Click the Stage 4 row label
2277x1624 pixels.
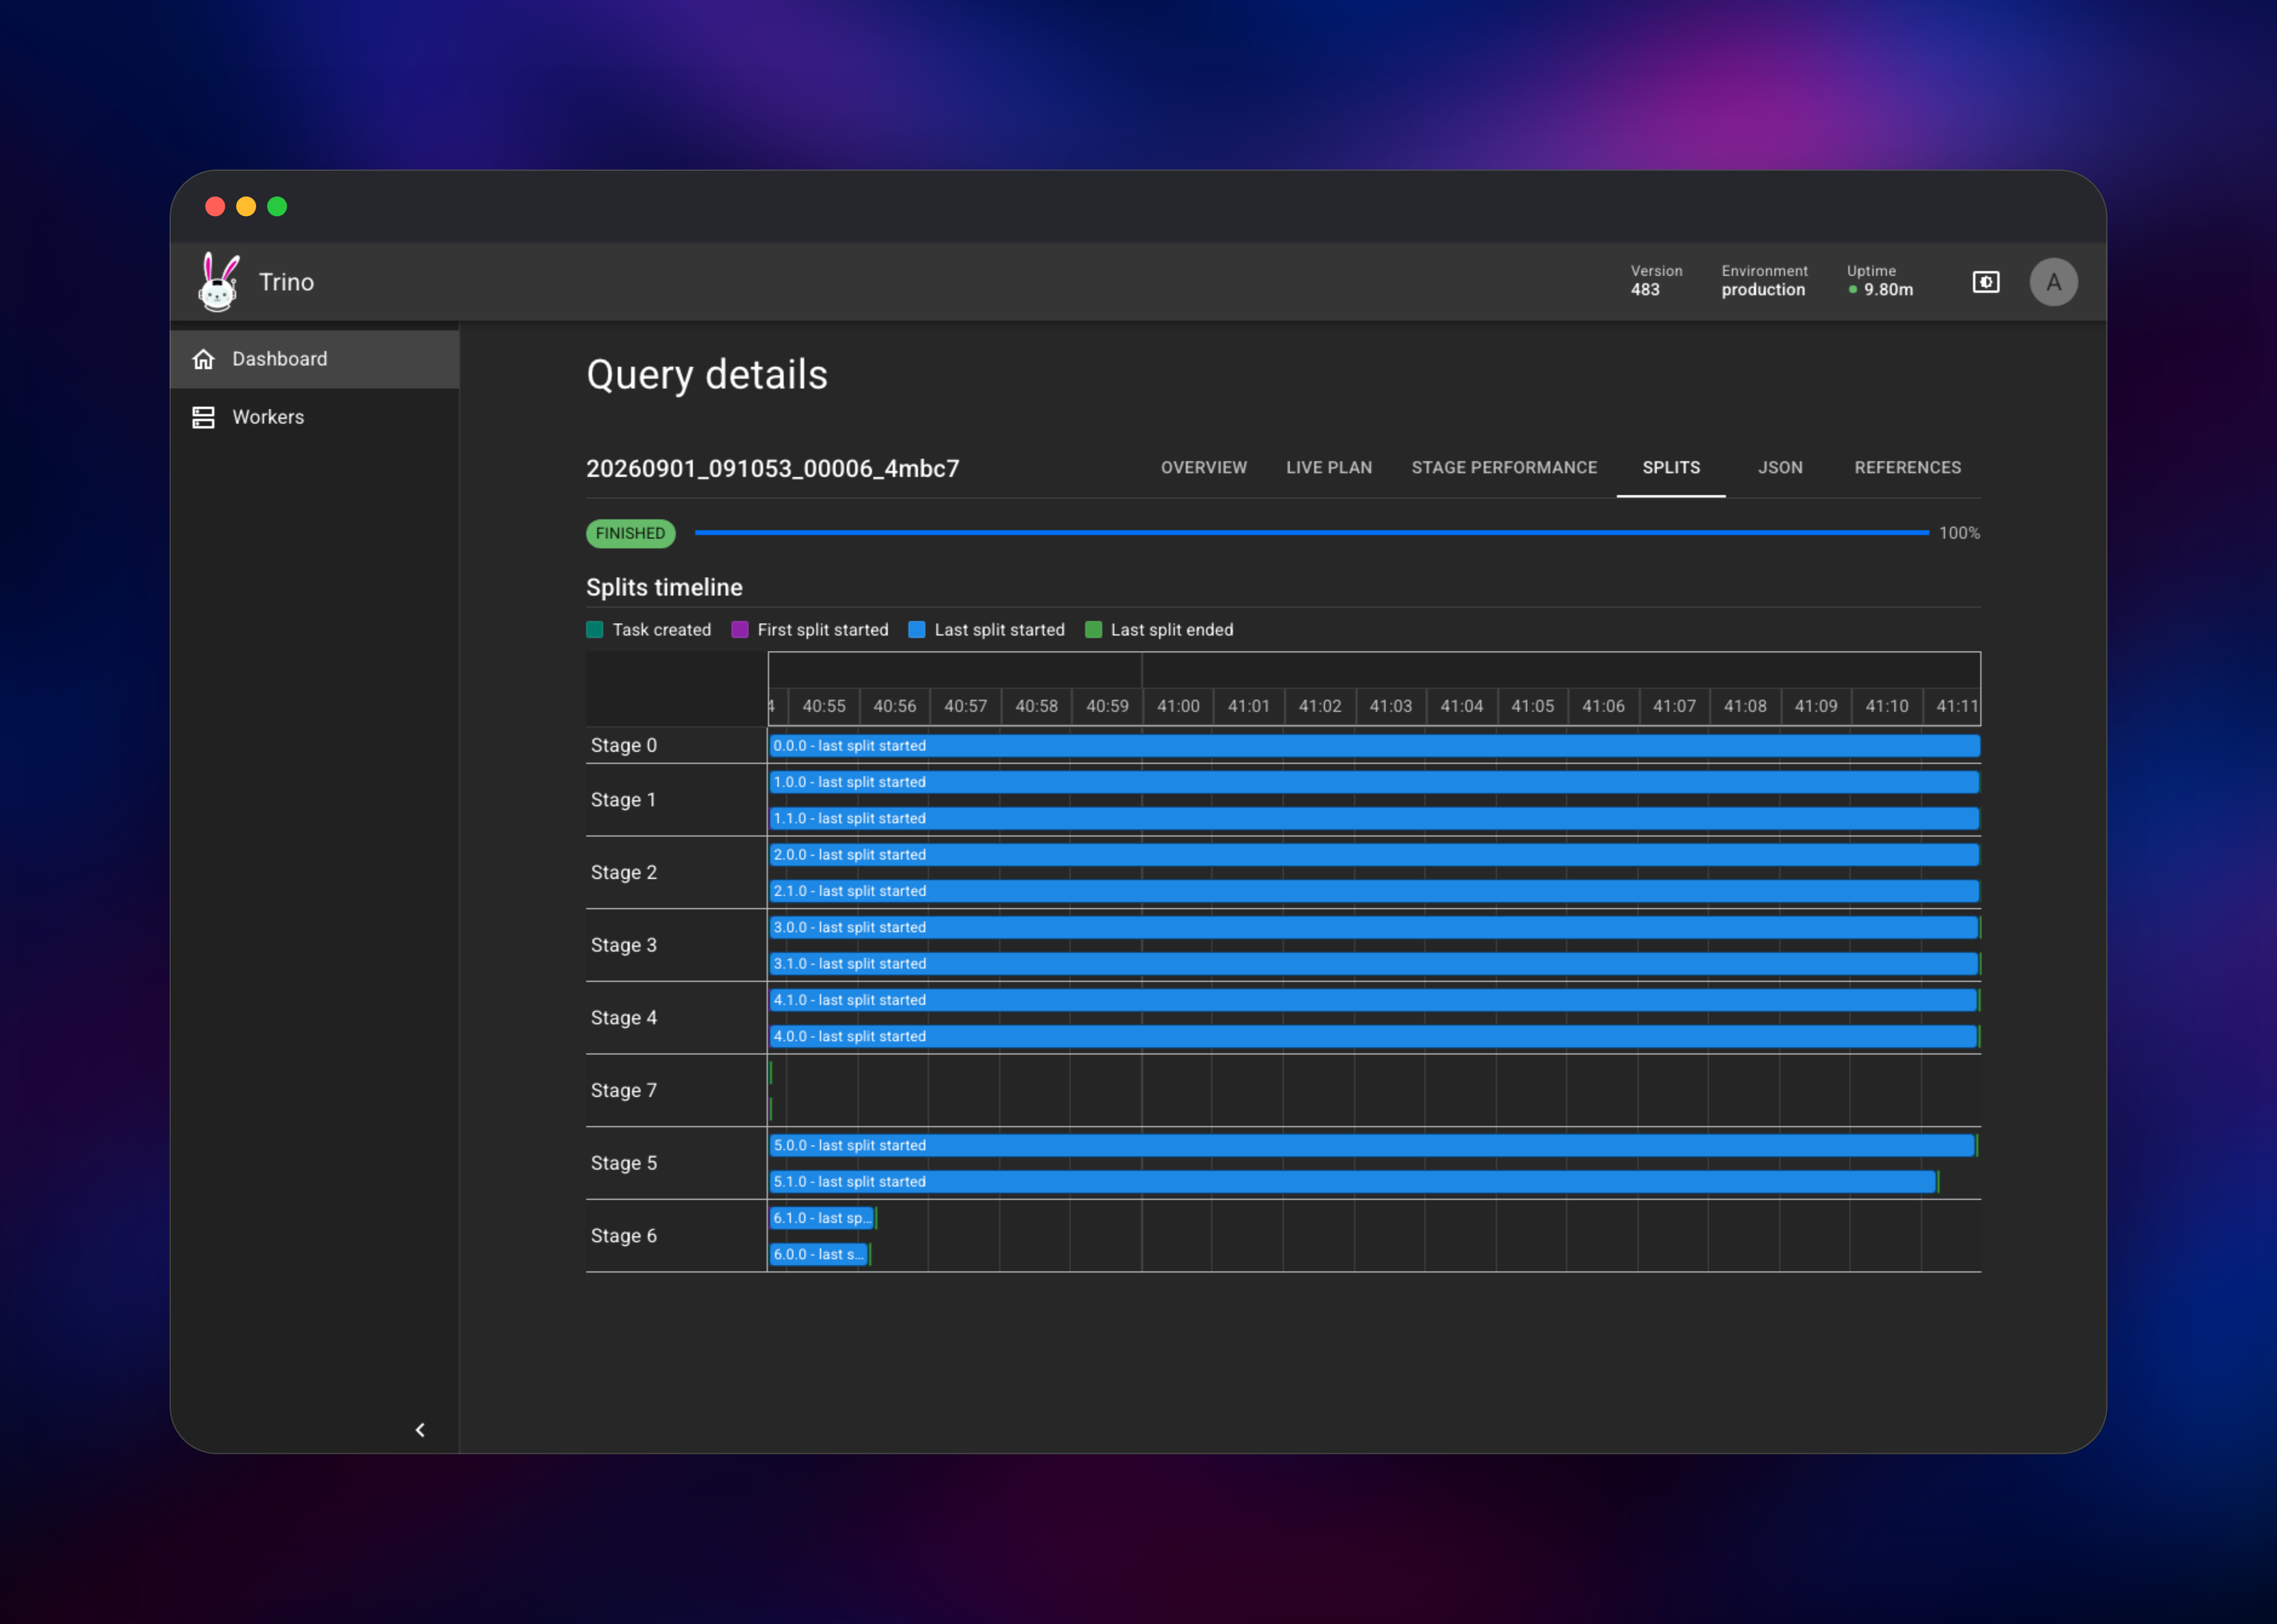624,1018
